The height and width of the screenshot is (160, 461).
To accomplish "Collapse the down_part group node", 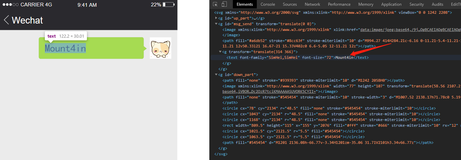I will (x=216, y=75).
